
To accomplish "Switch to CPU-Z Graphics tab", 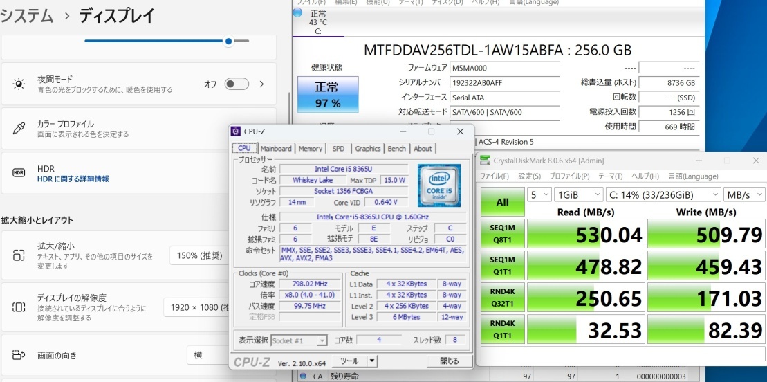I will (x=368, y=148).
